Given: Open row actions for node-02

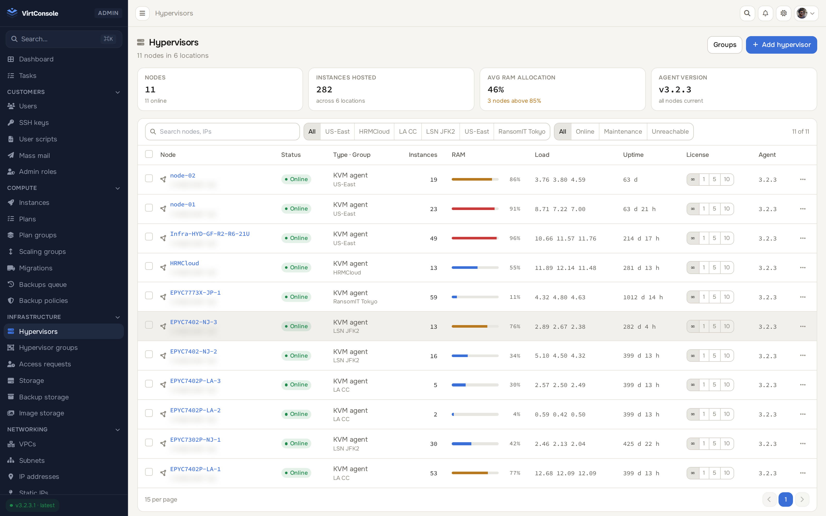Looking at the screenshot, I should coord(803,180).
